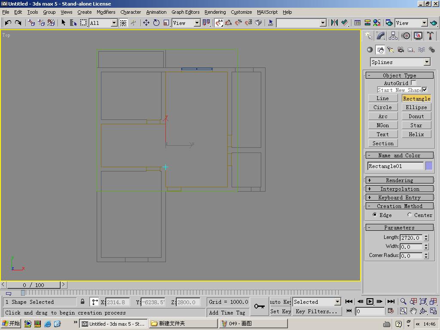Click the Undo arrow in the toolbar
The width and height of the screenshot is (440, 330).
(8, 23)
